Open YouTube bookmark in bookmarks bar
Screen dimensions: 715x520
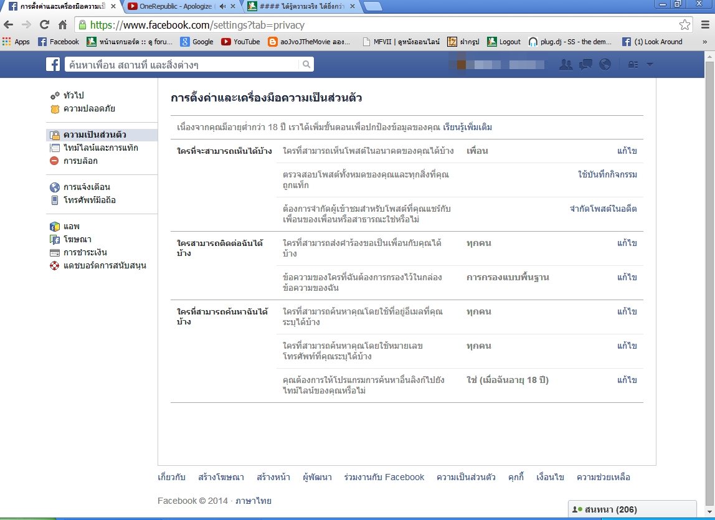pyautogui.click(x=240, y=42)
